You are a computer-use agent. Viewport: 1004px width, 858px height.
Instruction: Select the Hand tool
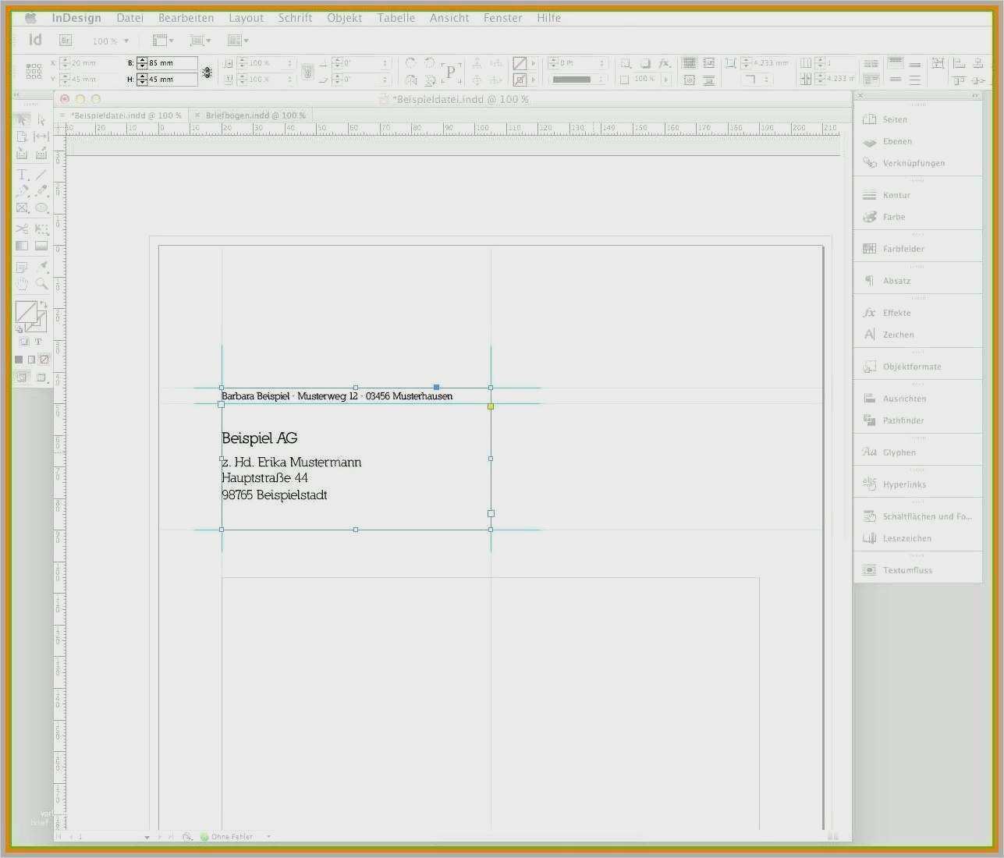tap(22, 284)
